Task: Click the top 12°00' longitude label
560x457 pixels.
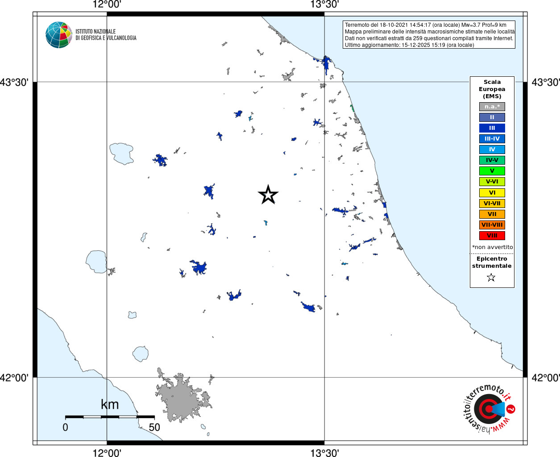Action: pyautogui.click(x=107, y=5)
